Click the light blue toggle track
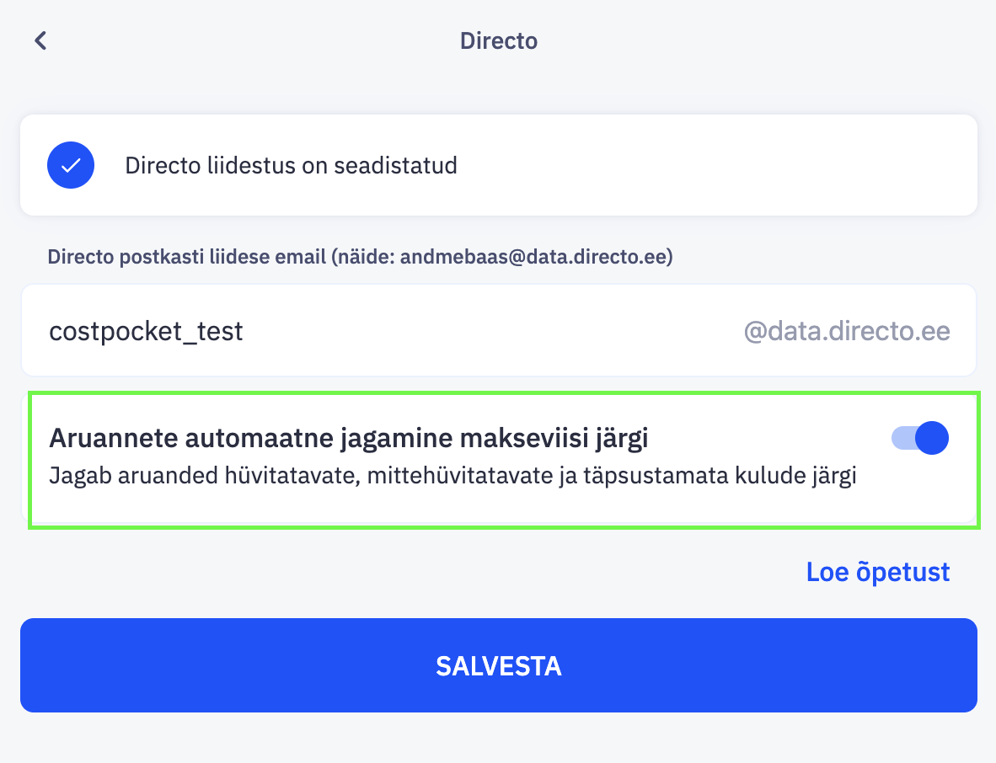The image size is (996, 763). 902,438
